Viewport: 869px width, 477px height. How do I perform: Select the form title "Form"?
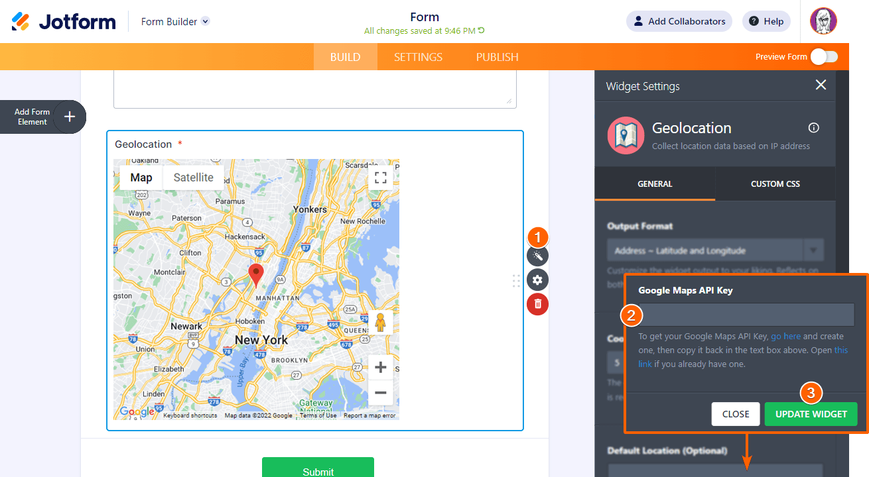coord(425,17)
